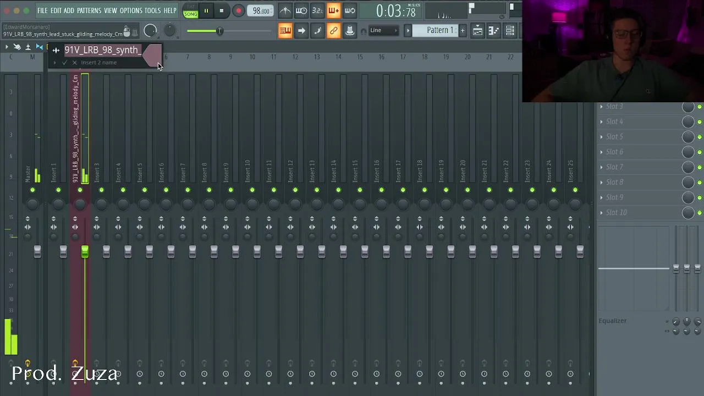Click the third view icon after Pattern 1

click(x=510, y=30)
